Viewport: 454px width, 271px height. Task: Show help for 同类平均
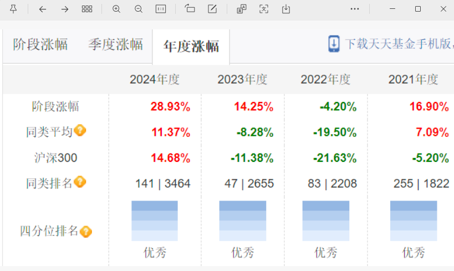(80, 130)
